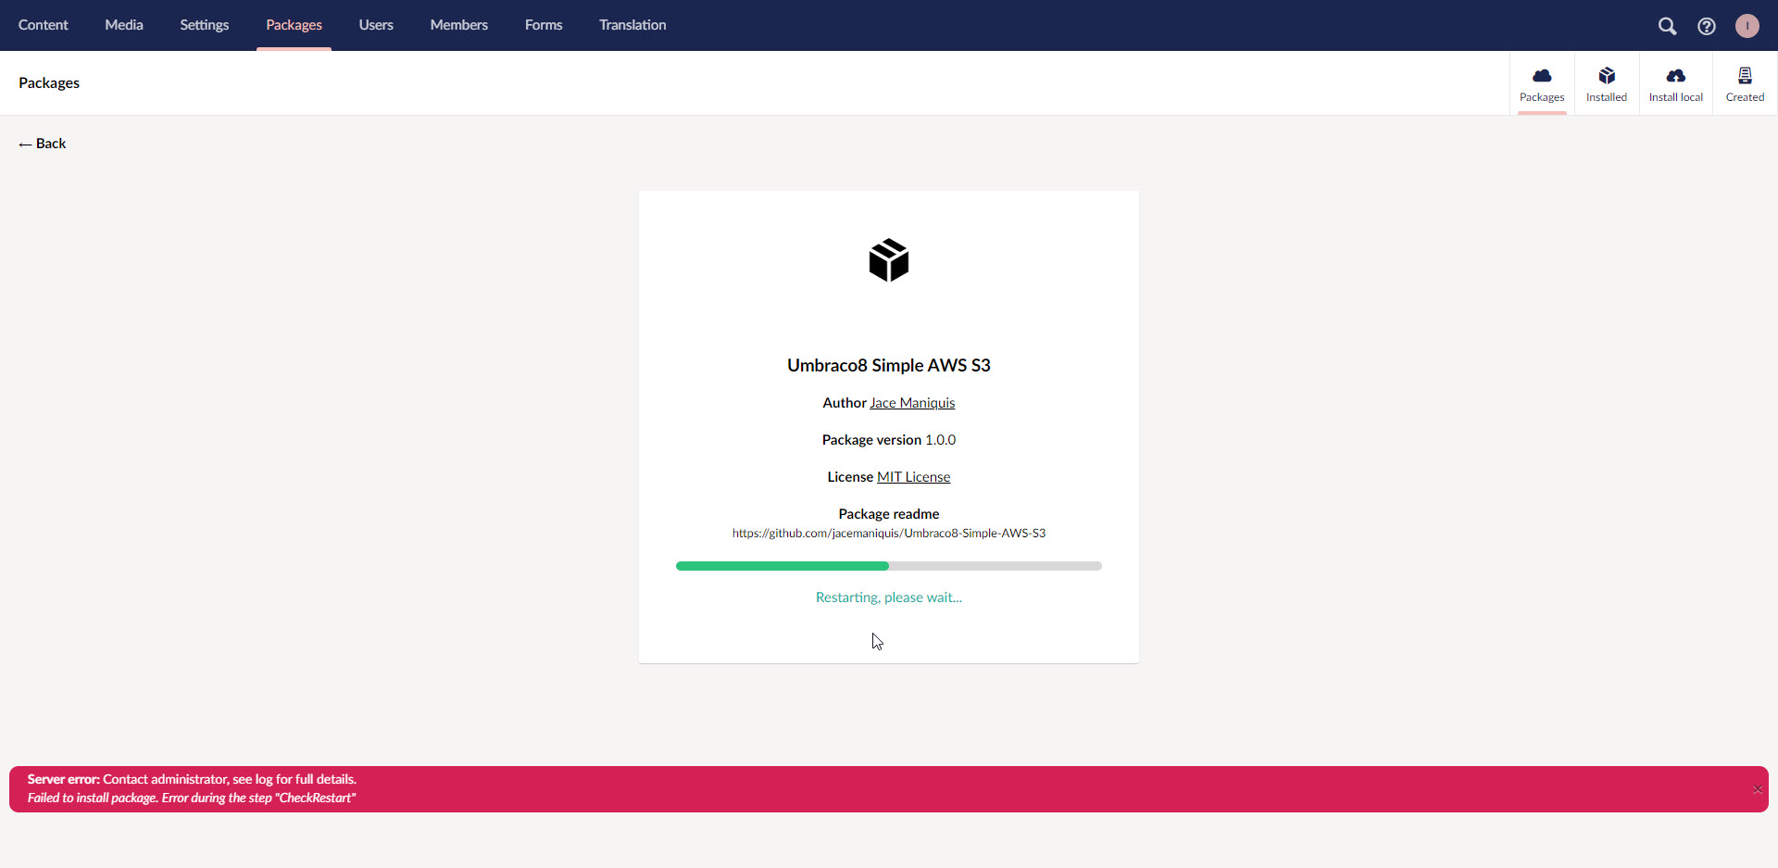Dismiss the server error notification
Viewport: 1778px width, 868px height.
click(x=1758, y=789)
